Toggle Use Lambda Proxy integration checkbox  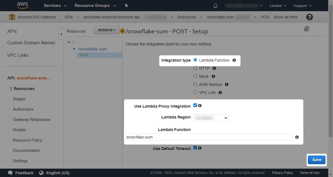point(195,105)
